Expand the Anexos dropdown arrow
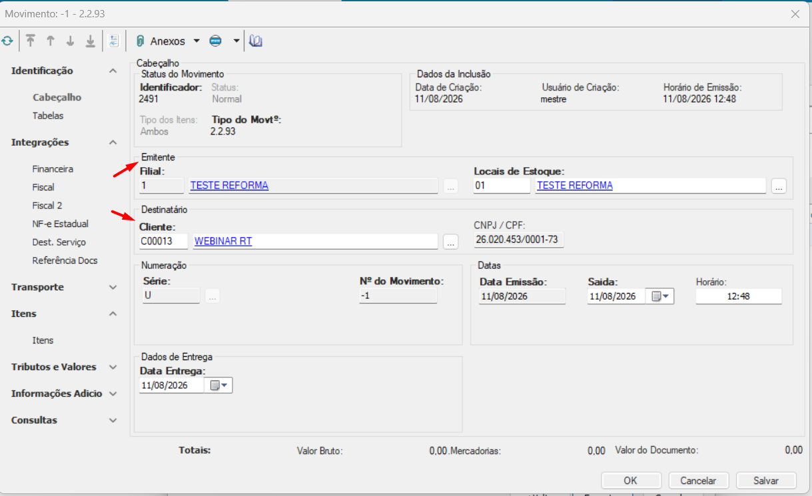 click(x=197, y=41)
